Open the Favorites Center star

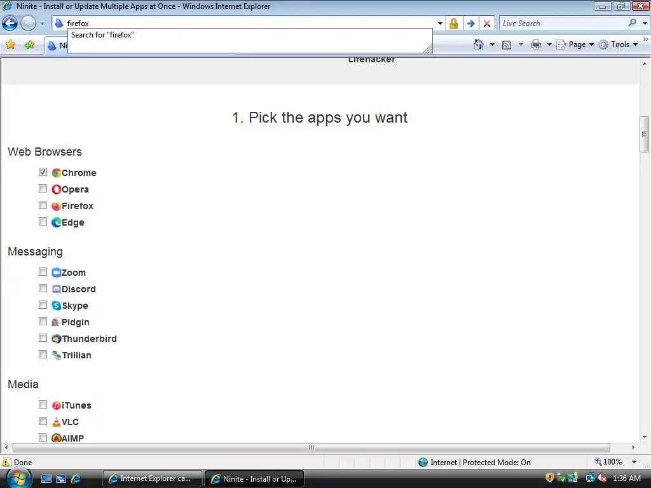(x=11, y=45)
